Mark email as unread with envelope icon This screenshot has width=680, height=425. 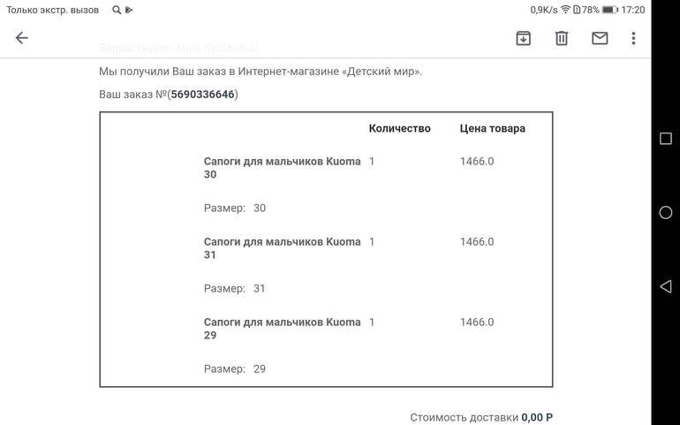pyautogui.click(x=600, y=38)
